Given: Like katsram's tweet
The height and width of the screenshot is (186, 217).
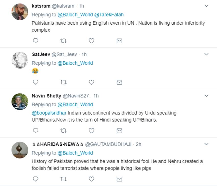Looking at the screenshot, I should [x=91, y=41].
